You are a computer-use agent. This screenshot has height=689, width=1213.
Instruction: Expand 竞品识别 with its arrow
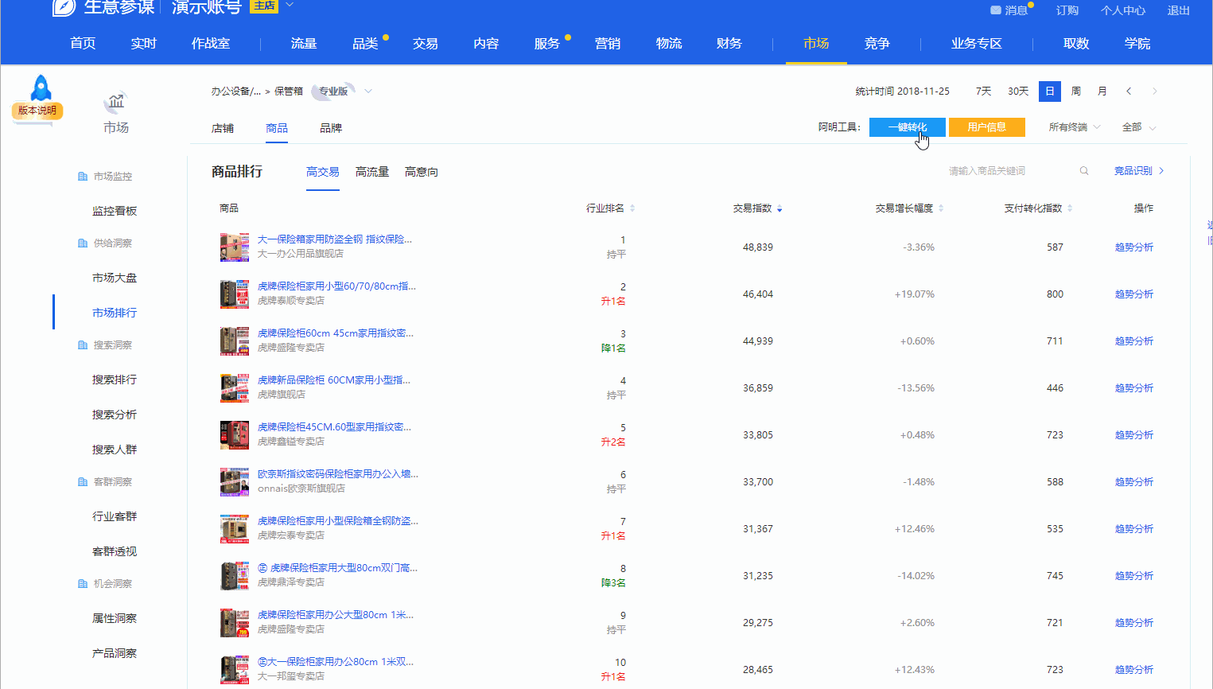tap(1161, 171)
